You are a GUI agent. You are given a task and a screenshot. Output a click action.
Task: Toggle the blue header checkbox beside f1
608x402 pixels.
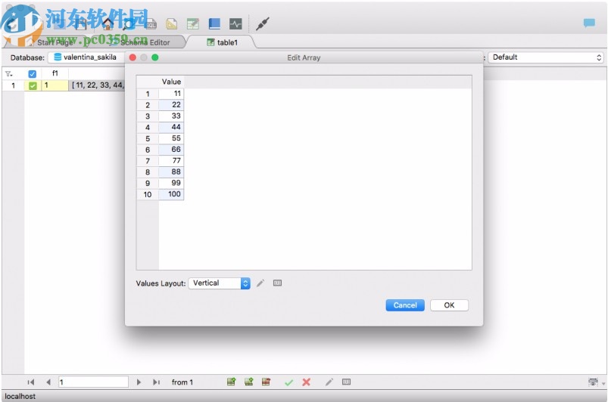click(x=33, y=73)
